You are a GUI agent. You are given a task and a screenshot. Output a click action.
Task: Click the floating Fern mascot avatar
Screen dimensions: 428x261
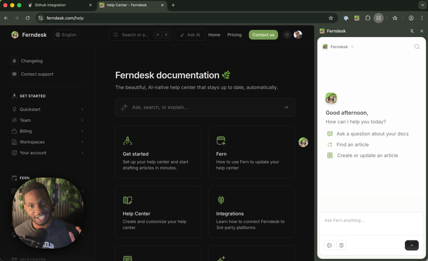[x=303, y=142]
